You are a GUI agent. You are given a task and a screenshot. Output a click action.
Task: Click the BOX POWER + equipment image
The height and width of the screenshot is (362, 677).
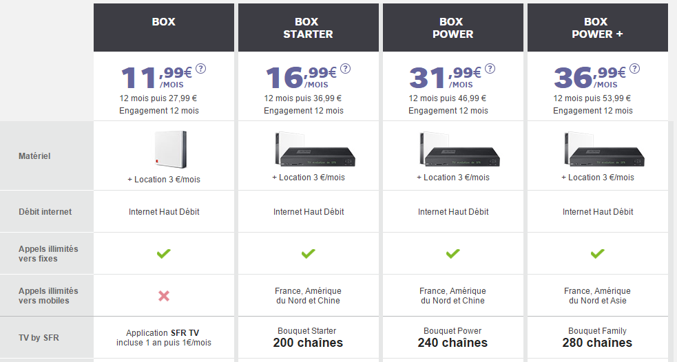coord(598,150)
